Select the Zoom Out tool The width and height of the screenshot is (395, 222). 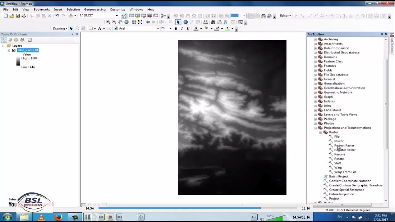[x=114, y=22]
